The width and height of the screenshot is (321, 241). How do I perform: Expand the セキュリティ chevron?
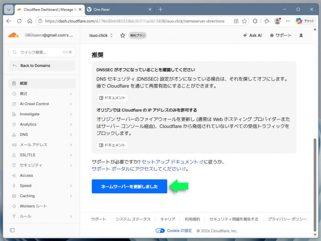point(71,165)
